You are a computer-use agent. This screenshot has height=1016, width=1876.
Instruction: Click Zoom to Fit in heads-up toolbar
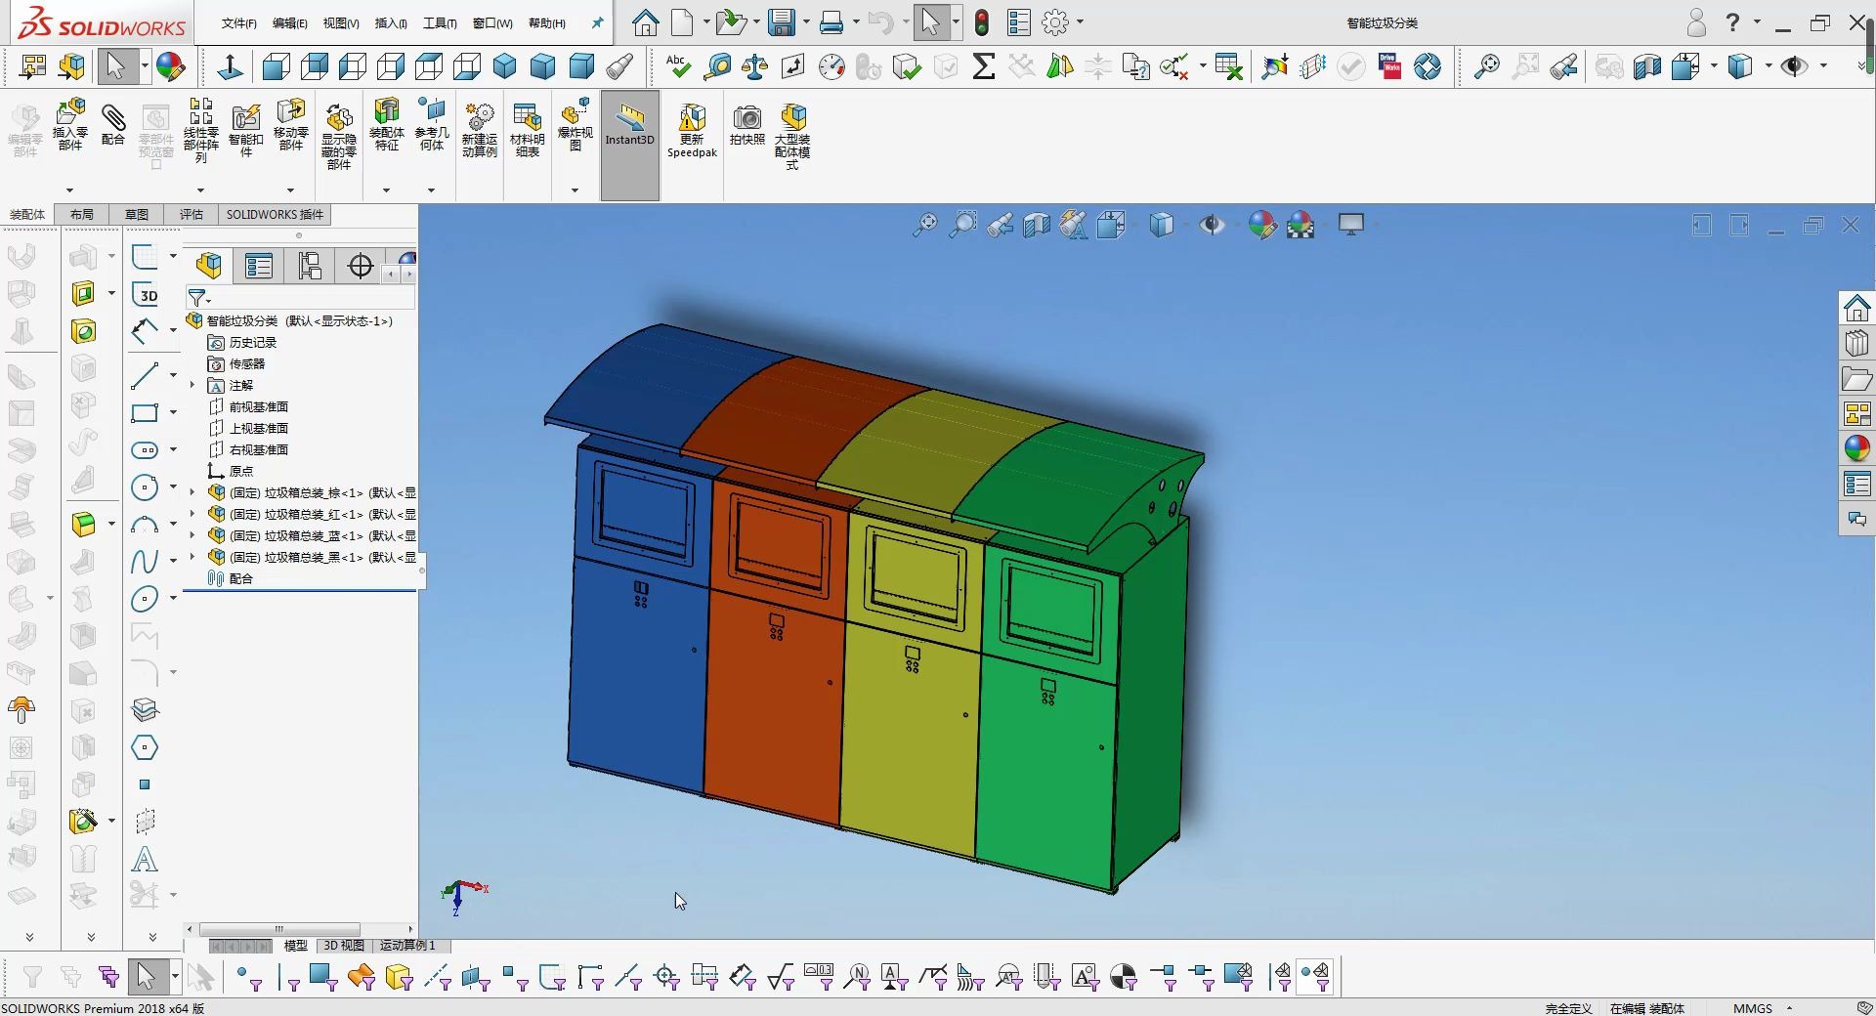click(x=924, y=224)
